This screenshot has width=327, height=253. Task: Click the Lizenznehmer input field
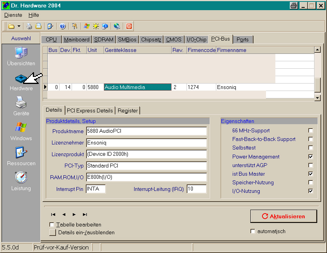[146, 143]
